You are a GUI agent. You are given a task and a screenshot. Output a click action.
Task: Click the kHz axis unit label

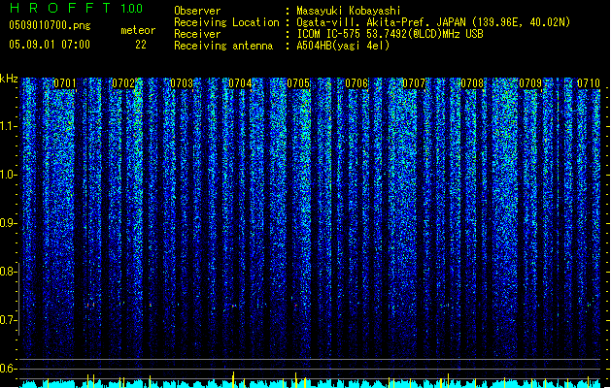(x=9, y=79)
